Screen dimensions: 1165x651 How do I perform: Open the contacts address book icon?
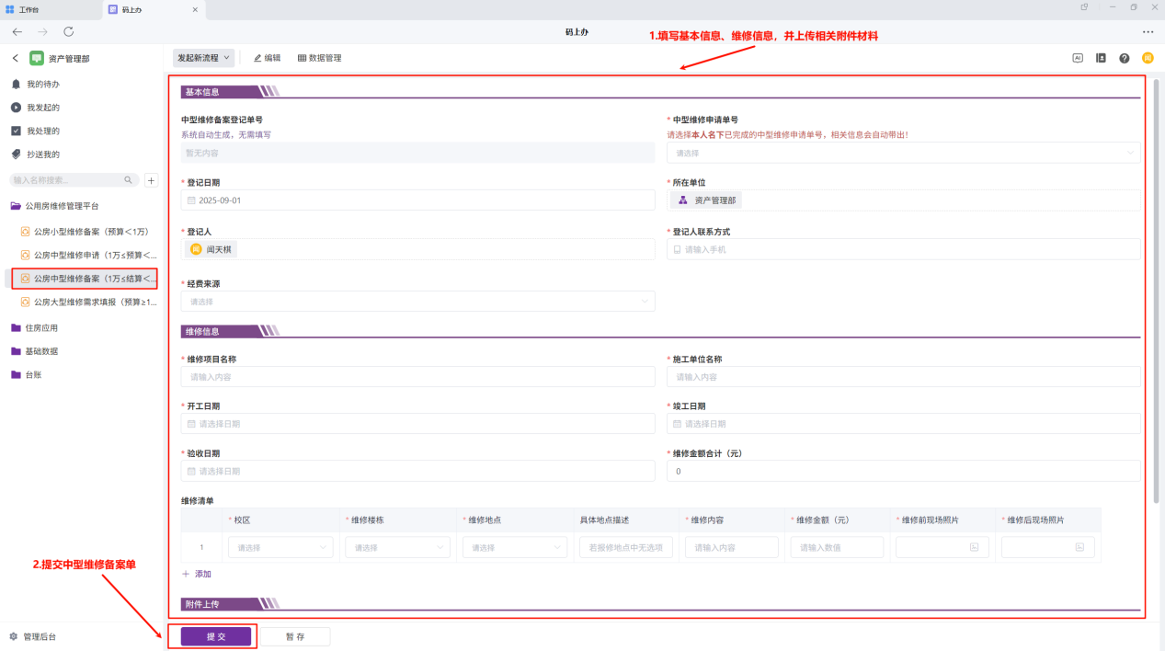pyautogui.click(x=1101, y=58)
